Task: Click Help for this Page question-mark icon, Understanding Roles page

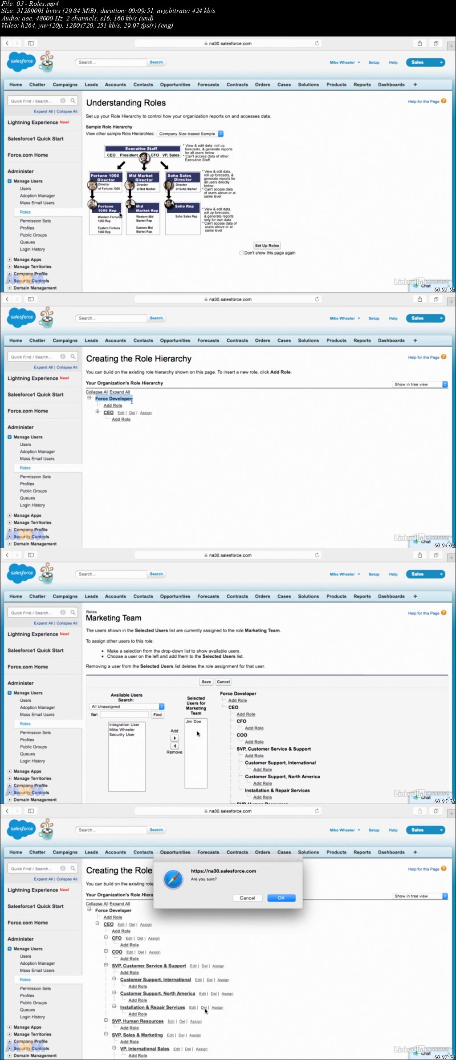Action: 444,101
